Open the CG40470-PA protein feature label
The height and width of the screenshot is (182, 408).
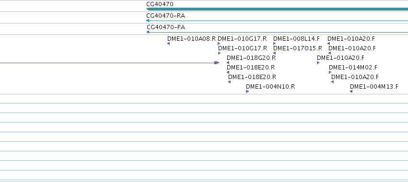(166, 27)
